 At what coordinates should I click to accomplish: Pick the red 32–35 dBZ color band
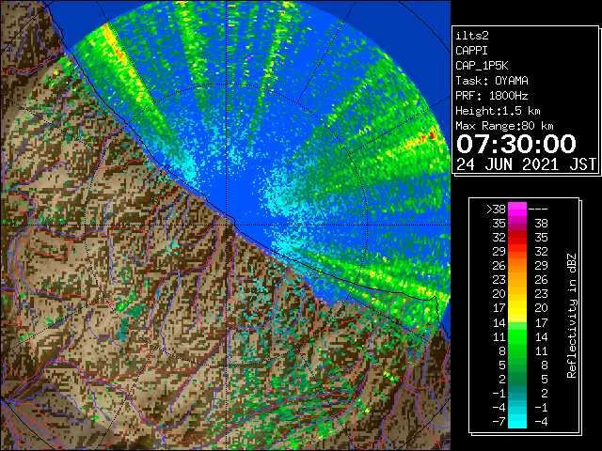(x=517, y=238)
